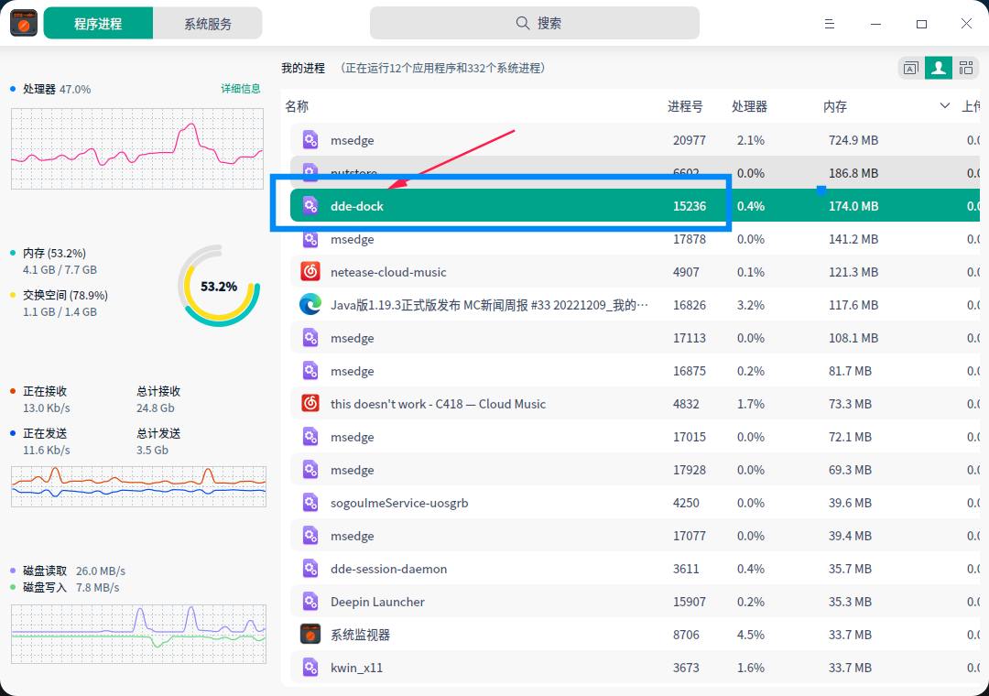Image resolution: width=989 pixels, height=696 pixels.
Task: Click the Edge browser icon on the Java版1.19.3 row
Action: (310, 305)
